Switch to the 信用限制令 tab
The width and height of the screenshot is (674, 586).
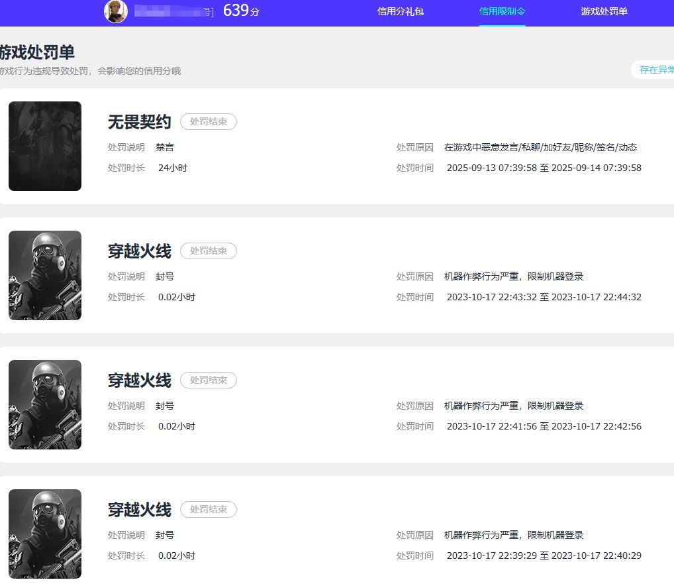(502, 11)
